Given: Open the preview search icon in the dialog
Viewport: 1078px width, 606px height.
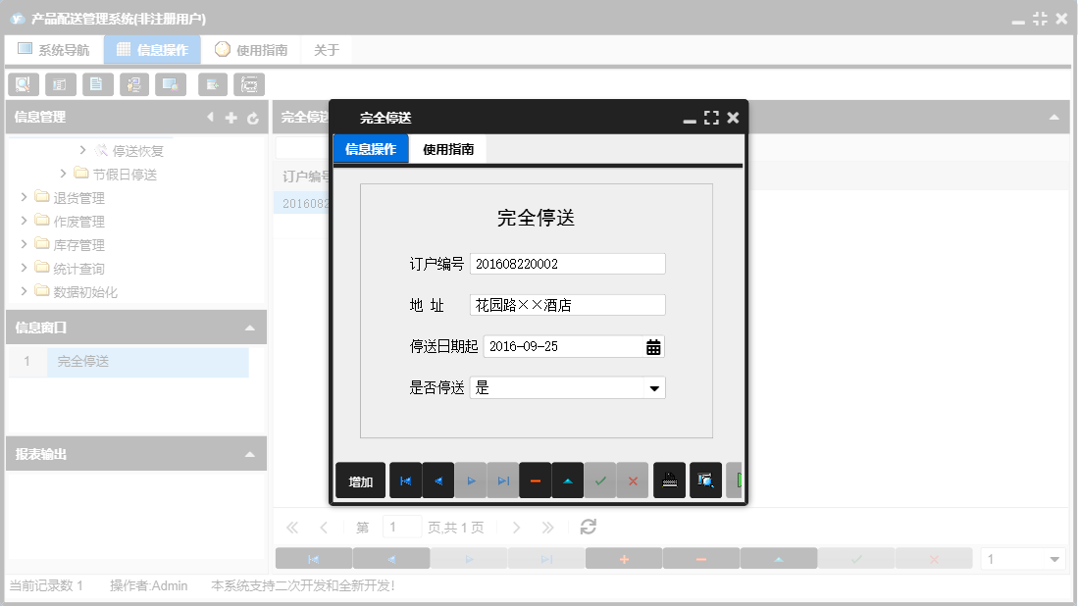Looking at the screenshot, I should [x=705, y=480].
